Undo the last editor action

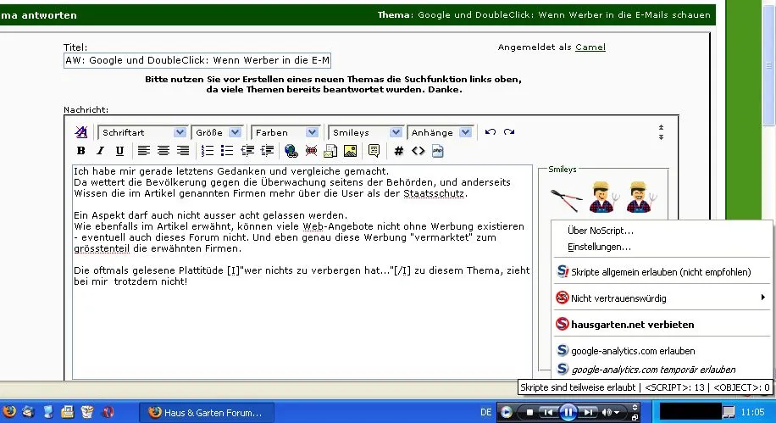491,132
